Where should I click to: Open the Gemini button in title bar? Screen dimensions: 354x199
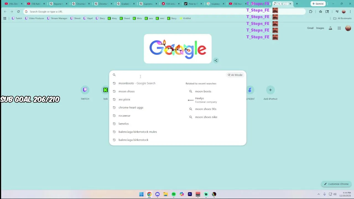click(x=318, y=4)
